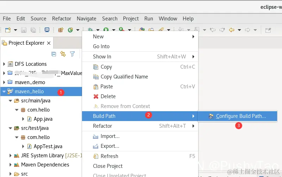Click the Refresh icon in context menu
The width and height of the screenshot is (282, 177).
tap(96, 156)
